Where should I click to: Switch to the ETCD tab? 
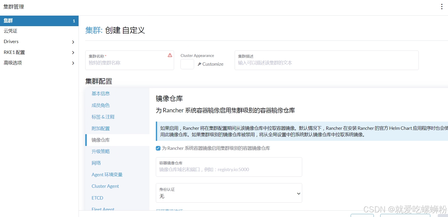point(97,198)
